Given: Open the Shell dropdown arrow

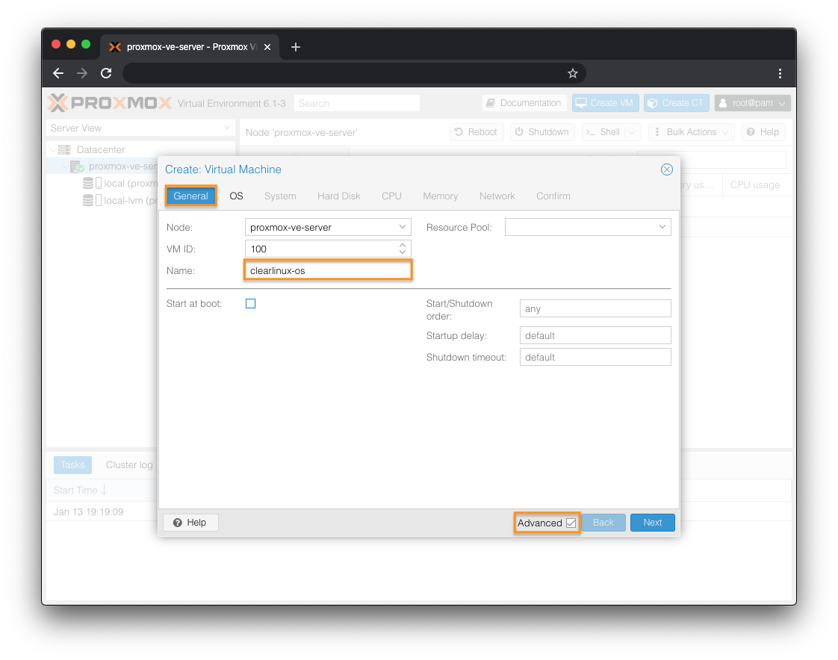Looking at the screenshot, I should click(x=633, y=132).
